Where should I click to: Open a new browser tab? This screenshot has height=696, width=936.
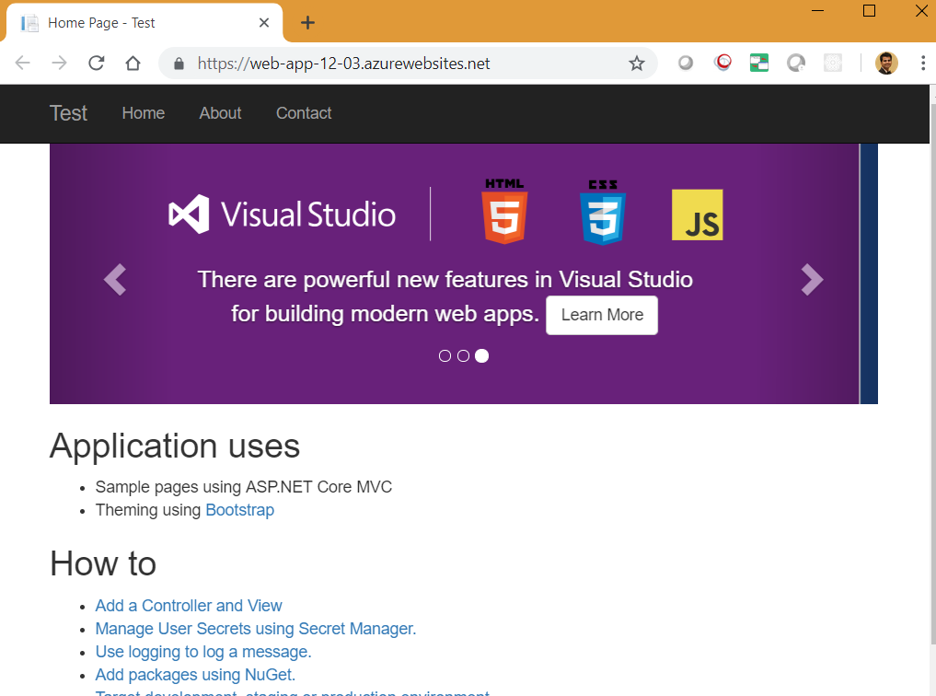point(307,23)
